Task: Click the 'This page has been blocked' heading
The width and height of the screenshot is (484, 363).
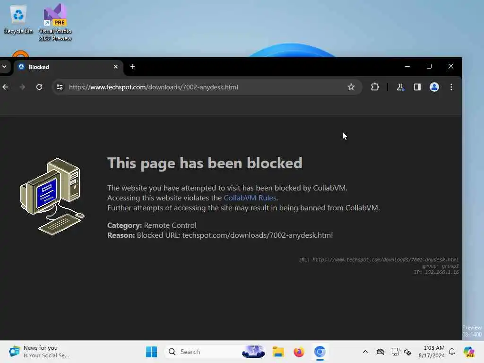Action: tap(205, 163)
